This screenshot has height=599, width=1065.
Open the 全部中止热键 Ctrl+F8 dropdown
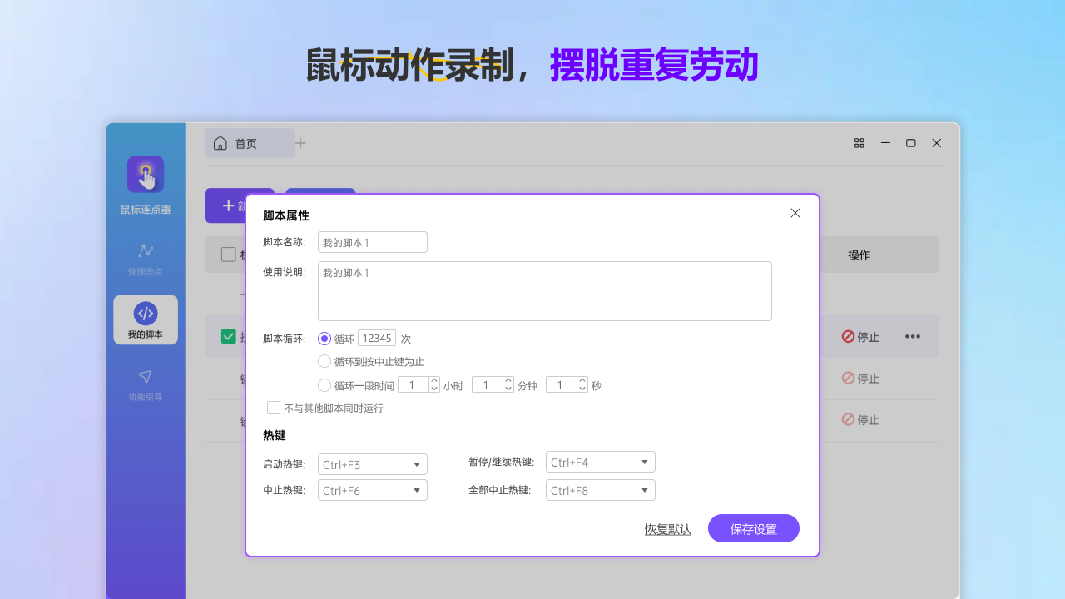600,490
